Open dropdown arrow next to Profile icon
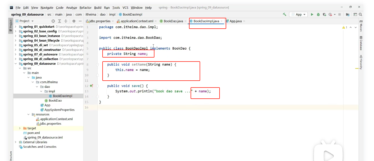 (x=335, y=15)
